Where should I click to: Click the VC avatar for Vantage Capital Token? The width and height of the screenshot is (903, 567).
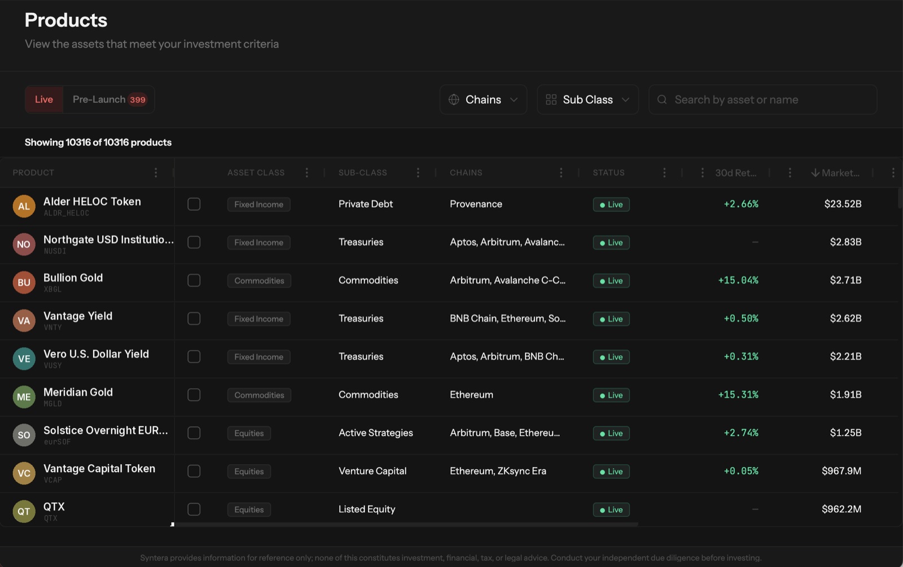click(24, 473)
